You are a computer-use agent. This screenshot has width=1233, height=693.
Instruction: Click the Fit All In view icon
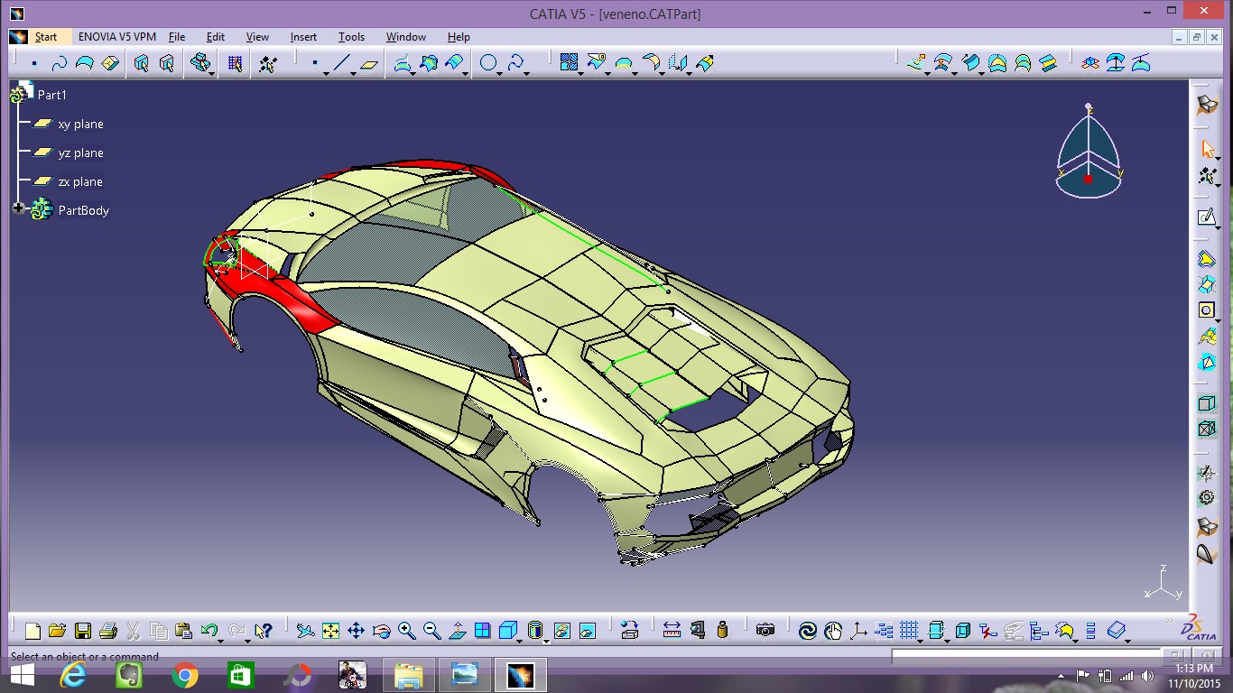click(x=330, y=631)
